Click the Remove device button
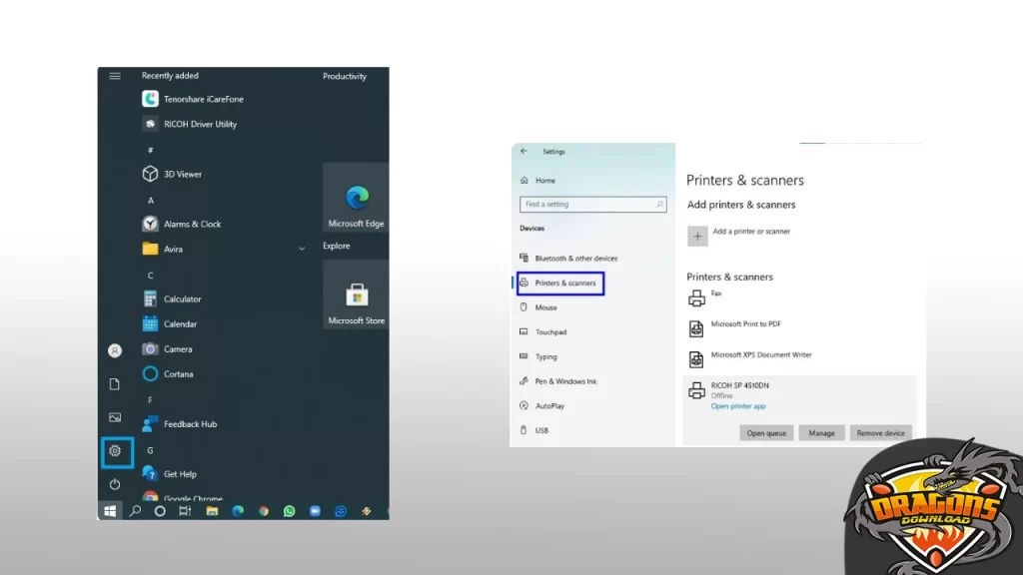The image size is (1023, 575). tap(880, 432)
